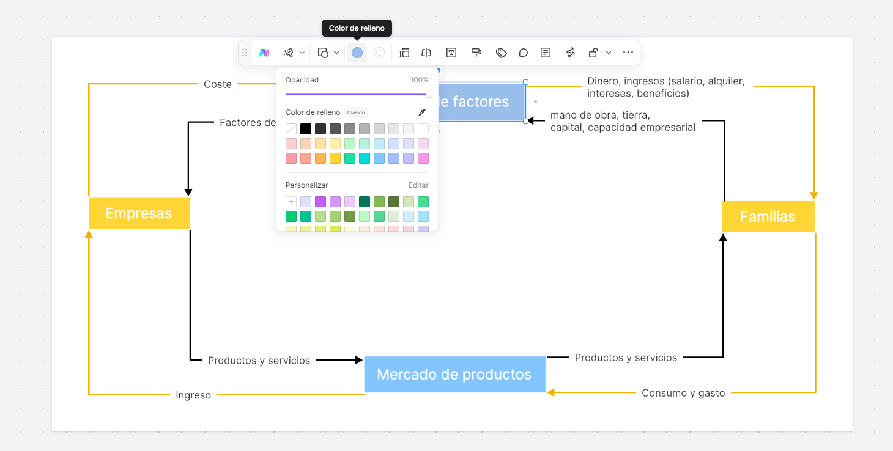Open the AI assistant icon in toolbar
The height and width of the screenshot is (451, 893).
264,53
